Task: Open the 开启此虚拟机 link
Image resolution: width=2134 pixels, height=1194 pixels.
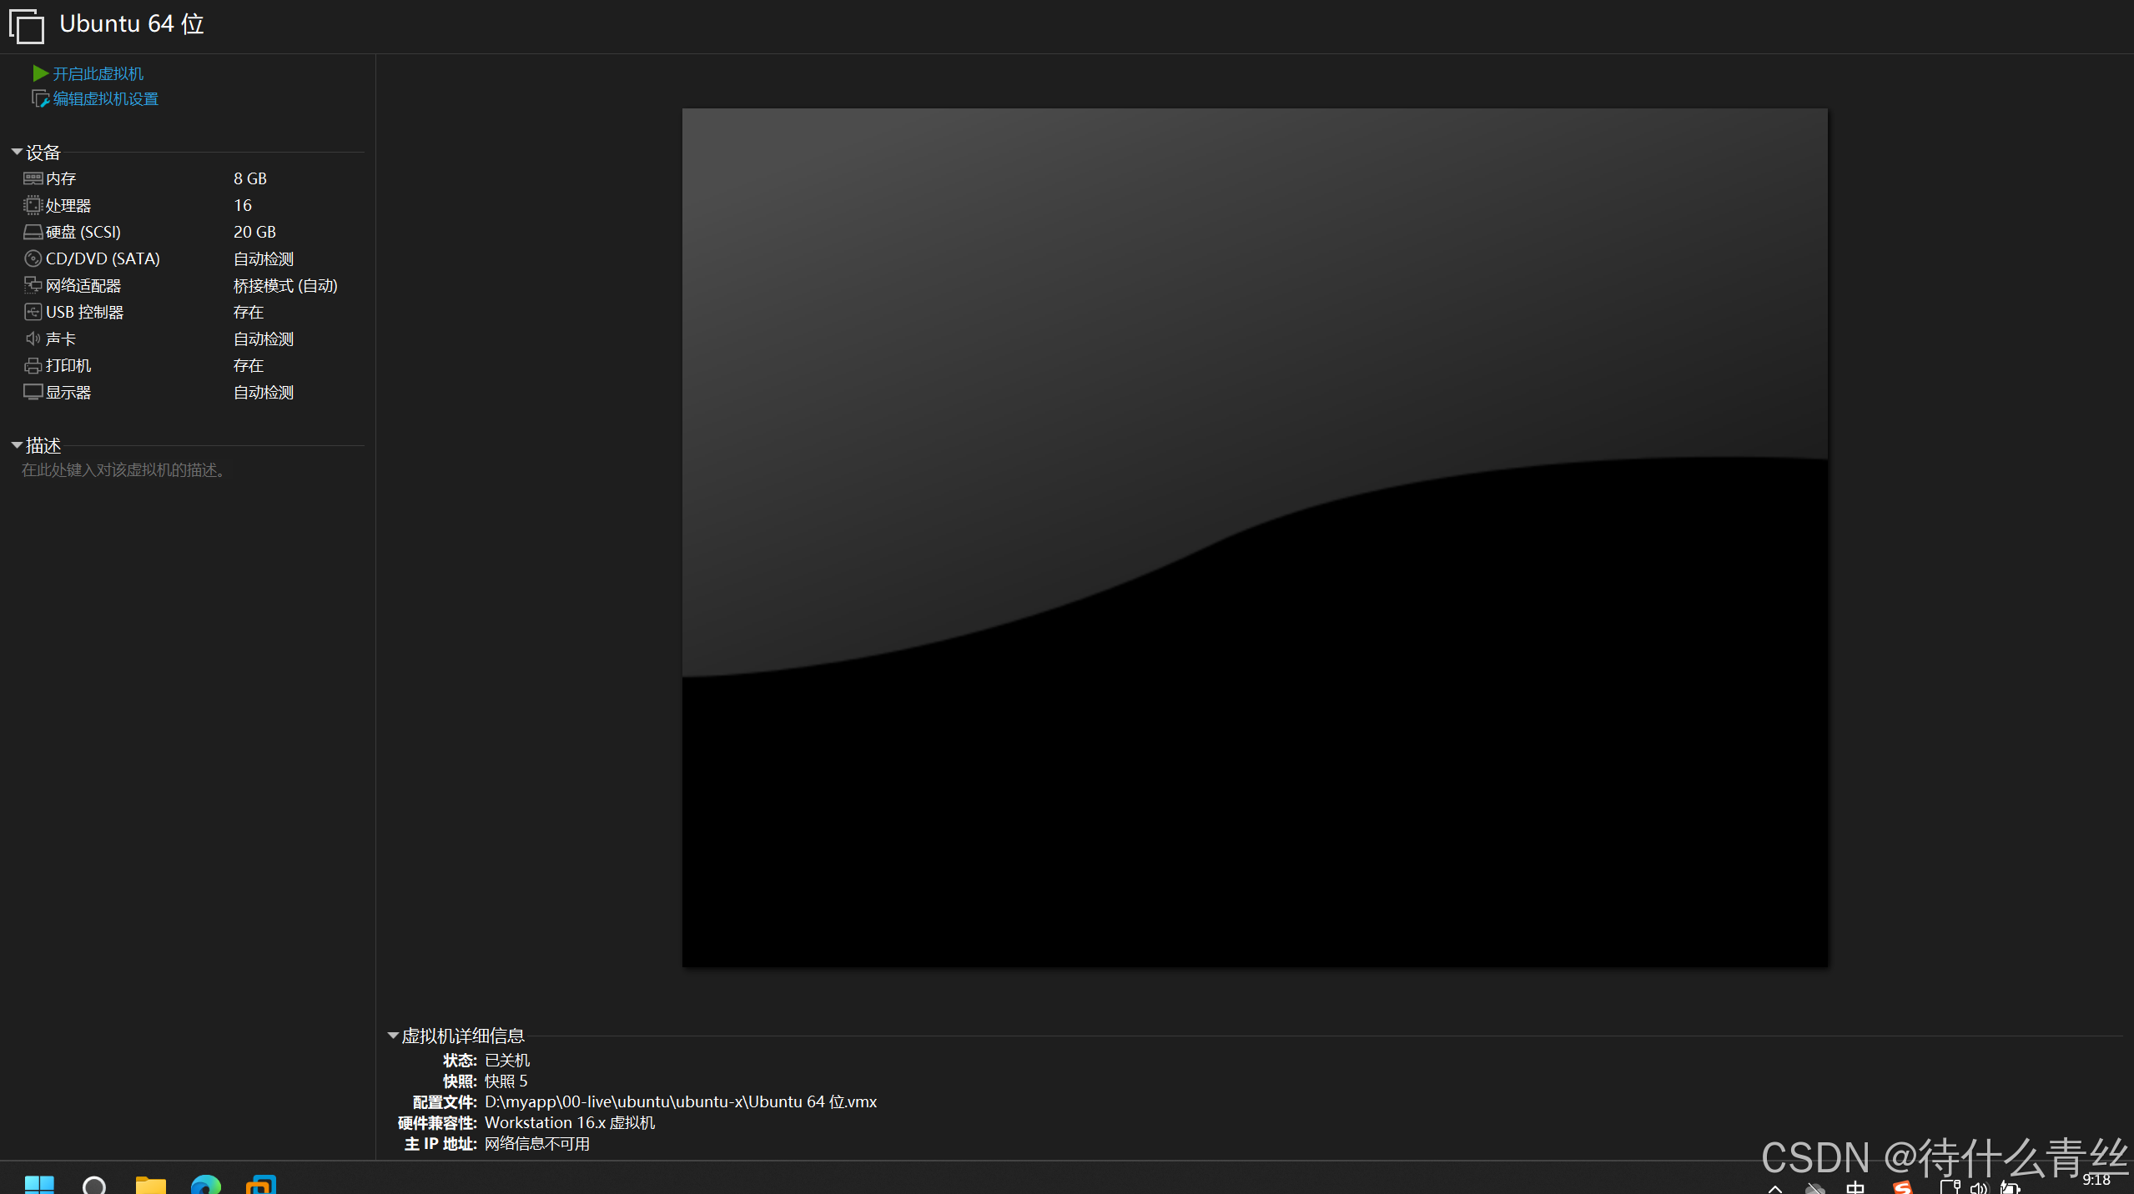Action: [98, 73]
